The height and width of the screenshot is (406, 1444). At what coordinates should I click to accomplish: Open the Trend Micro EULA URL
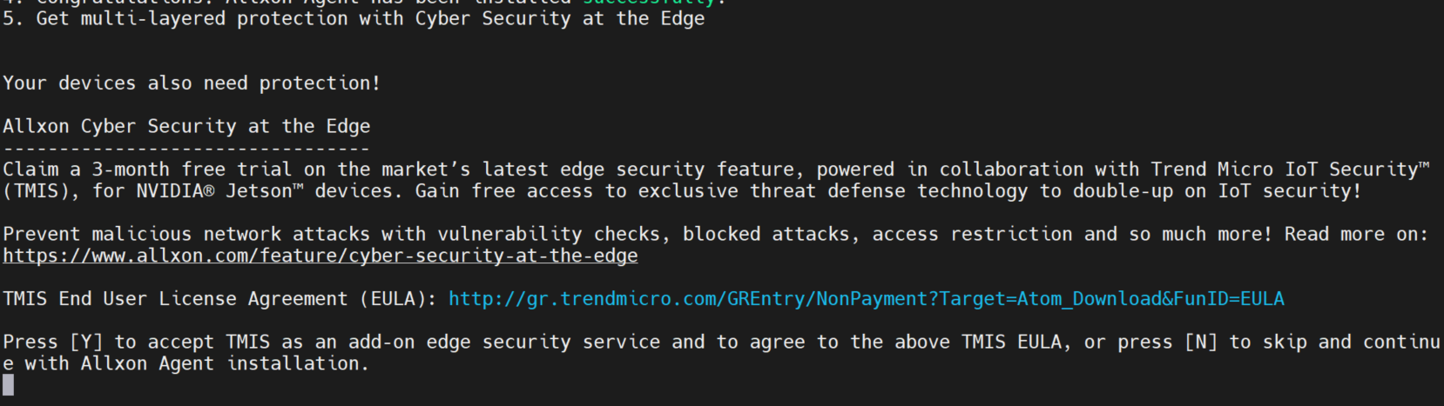click(x=867, y=299)
